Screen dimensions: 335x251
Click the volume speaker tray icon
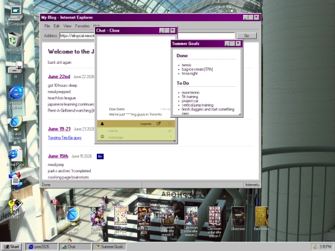pos(315,247)
